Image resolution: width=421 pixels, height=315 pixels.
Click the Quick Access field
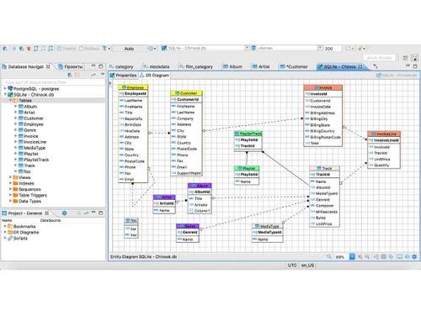coord(379,58)
